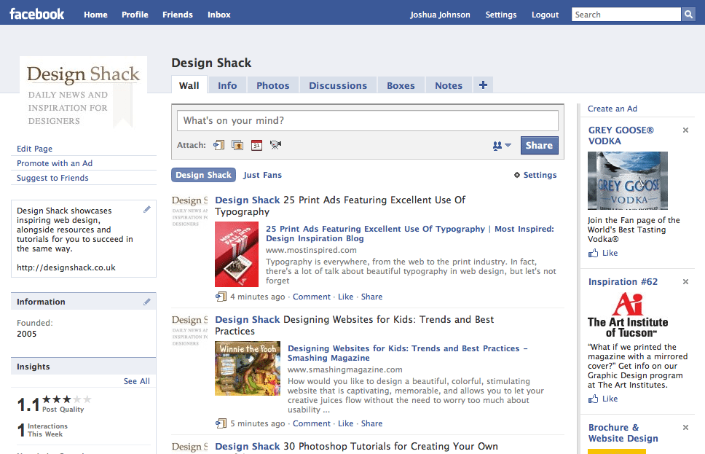Click the gear icon next to wall Settings
This screenshot has height=454, width=705.
[x=517, y=175]
